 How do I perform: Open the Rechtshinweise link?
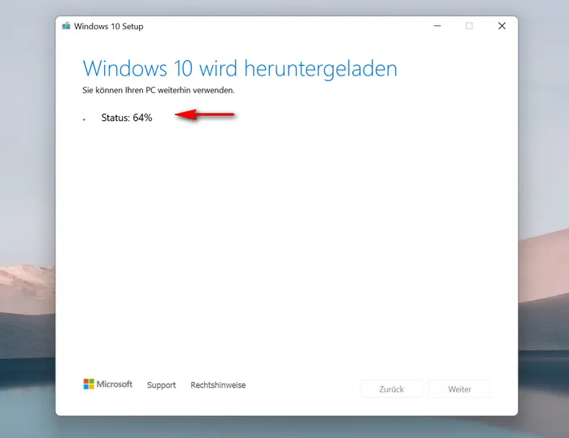coord(218,384)
